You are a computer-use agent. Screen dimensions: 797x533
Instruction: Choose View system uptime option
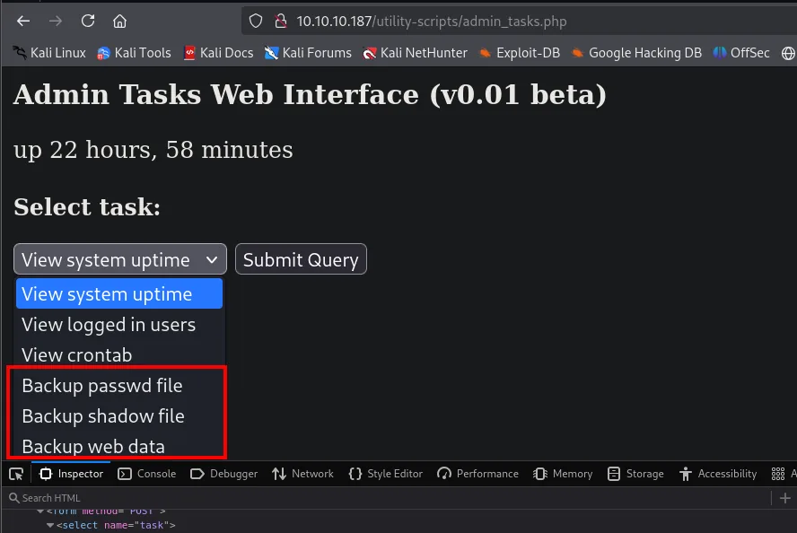coord(119,293)
